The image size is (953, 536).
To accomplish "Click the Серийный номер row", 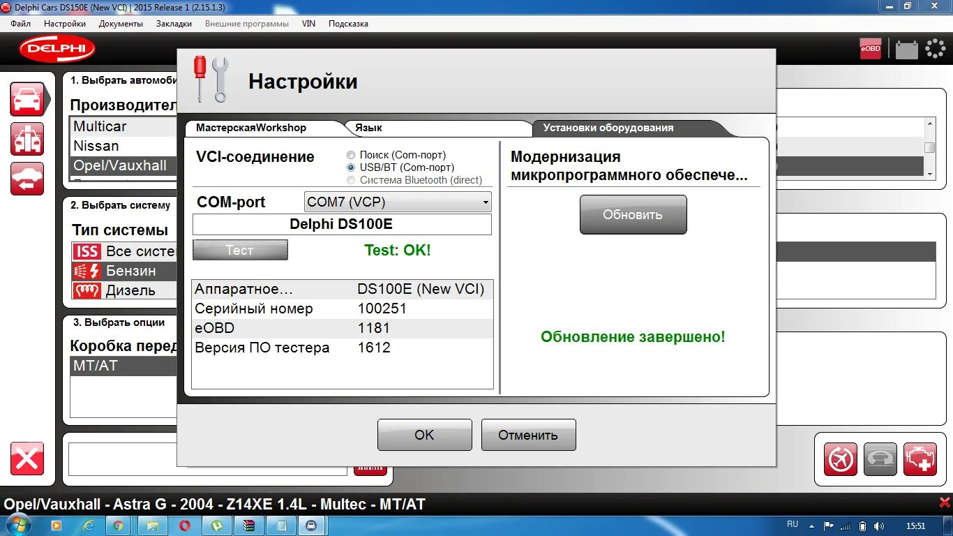I will click(343, 308).
